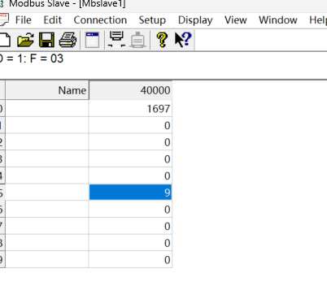
Task: Click the Name cell beside value 1697
Action: coord(47,108)
